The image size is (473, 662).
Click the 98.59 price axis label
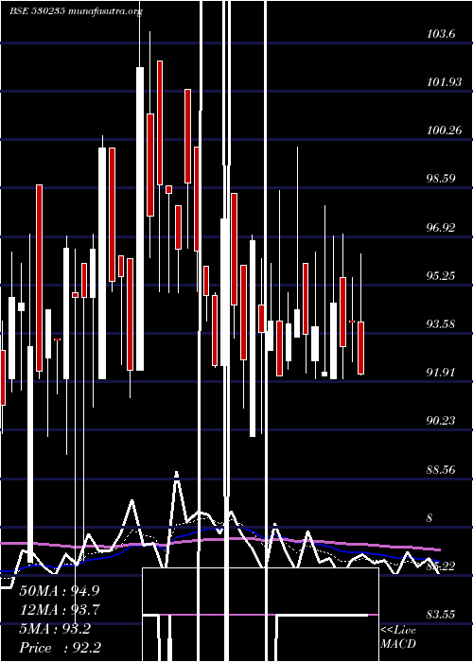(x=441, y=178)
